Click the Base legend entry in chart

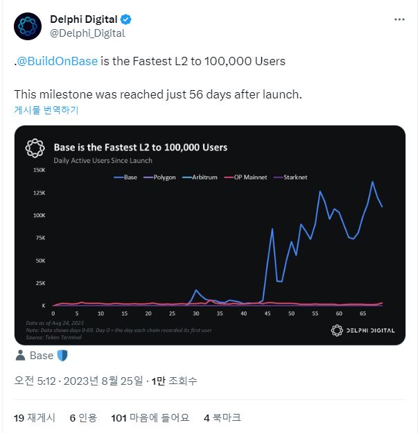pos(126,177)
